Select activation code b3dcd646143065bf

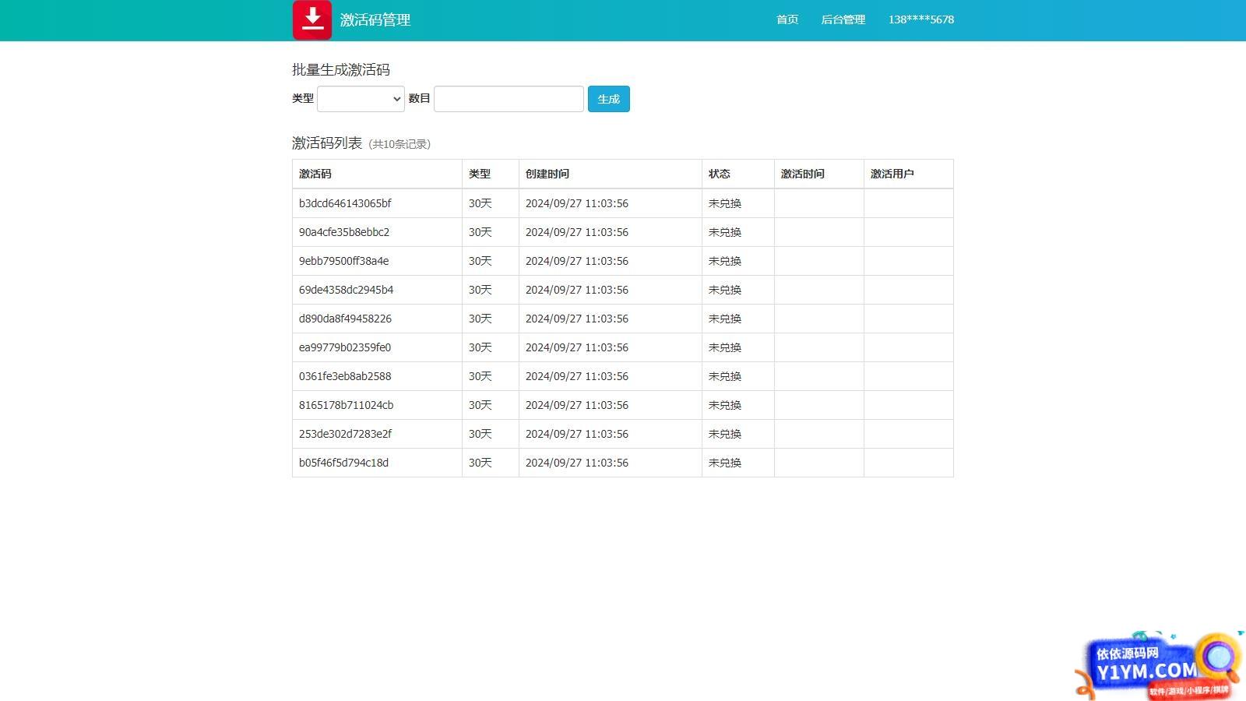(x=345, y=203)
